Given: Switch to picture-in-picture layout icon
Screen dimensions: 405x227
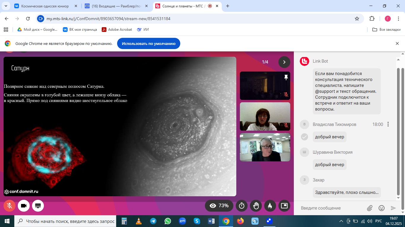Looking at the screenshot, I should click(x=284, y=206).
